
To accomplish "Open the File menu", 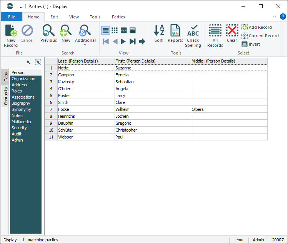I will click(x=12, y=17).
